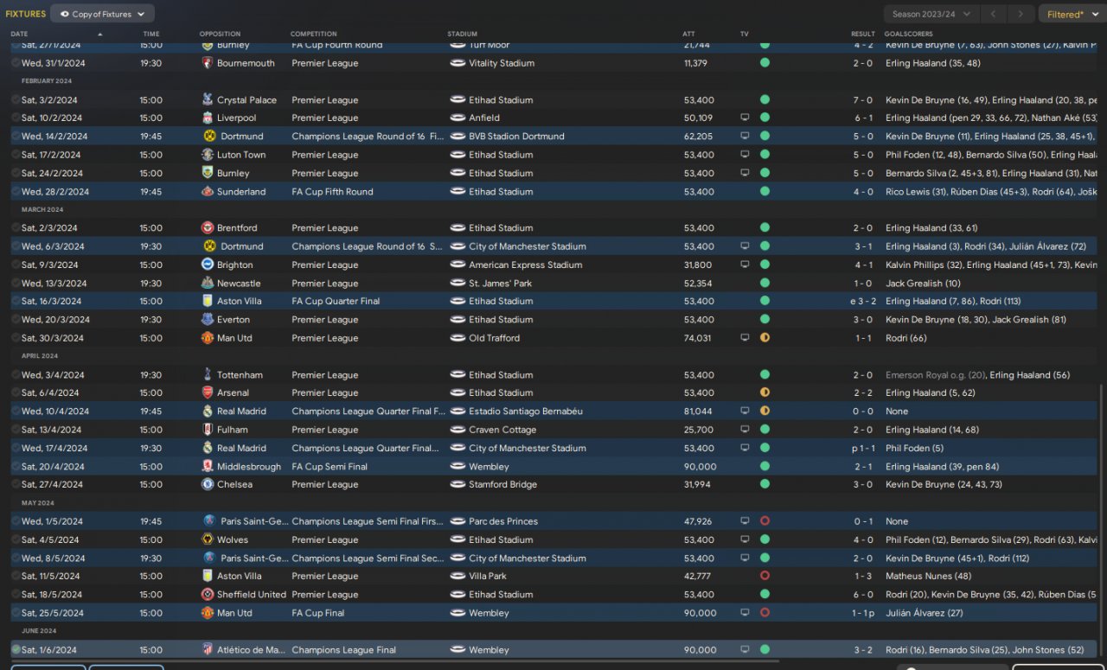Image resolution: width=1107 pixels, height=670 pixels.
Task: Click the Liverpool club crest
Action: [208, 118]
